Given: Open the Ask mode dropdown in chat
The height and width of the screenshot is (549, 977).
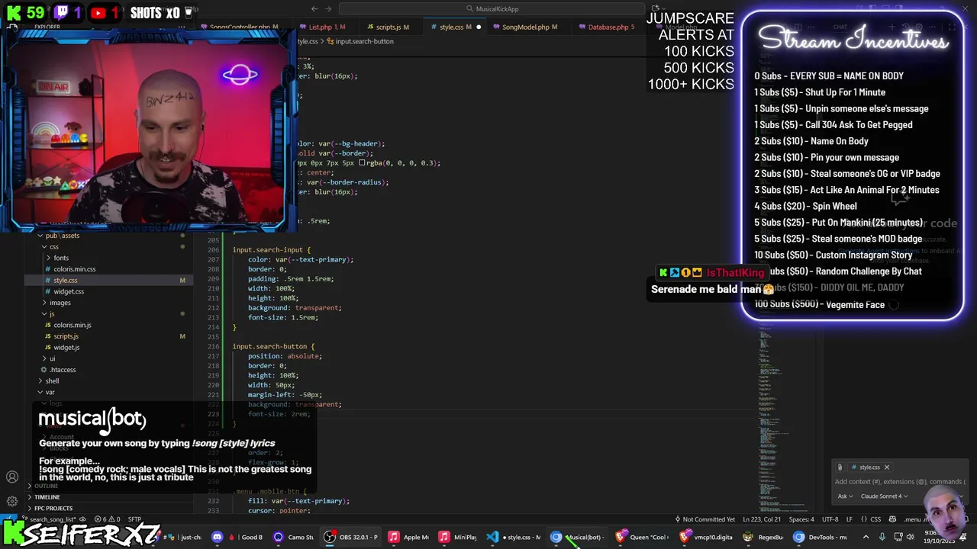Looking at the screenshot, I should tap(845, 496).
